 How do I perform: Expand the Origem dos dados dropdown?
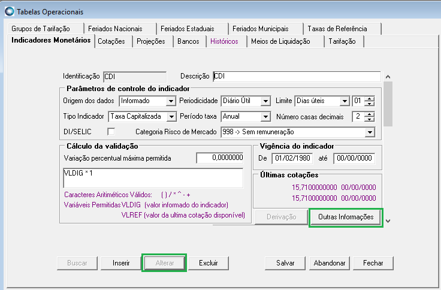pyautogui.click(x=171, y=101)
